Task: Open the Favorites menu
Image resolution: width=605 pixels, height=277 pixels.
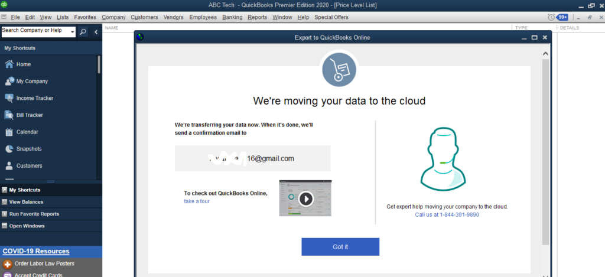Action: [85, 17]
